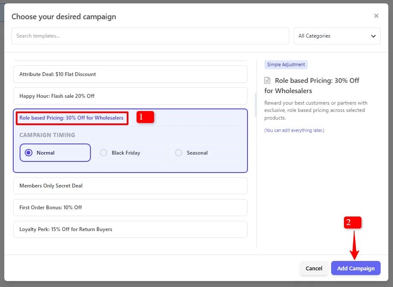This screenshot has height=287, width=393.
Task: Click the template list scrollbar
Action: [256, 105]
